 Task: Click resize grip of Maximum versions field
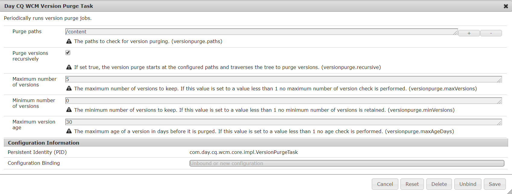(x=499, y=80)
